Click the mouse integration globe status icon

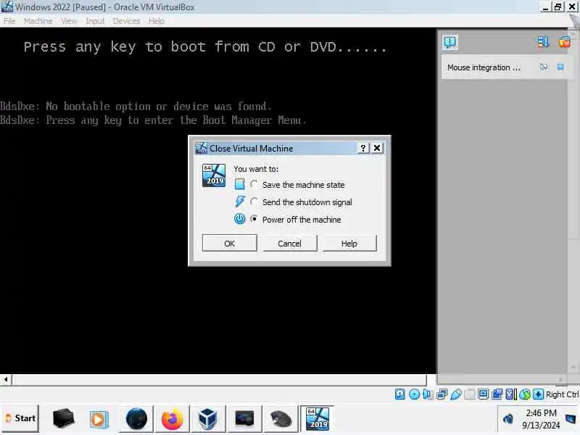pyautogui.click(x=524, y=394)
